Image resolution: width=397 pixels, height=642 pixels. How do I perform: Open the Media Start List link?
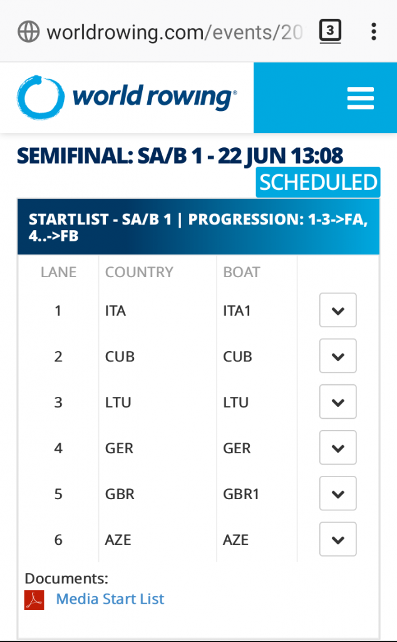110,599
